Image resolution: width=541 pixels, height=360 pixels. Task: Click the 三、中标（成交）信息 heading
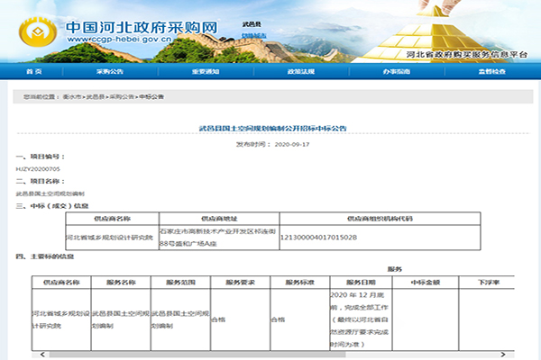click(52, 206)
